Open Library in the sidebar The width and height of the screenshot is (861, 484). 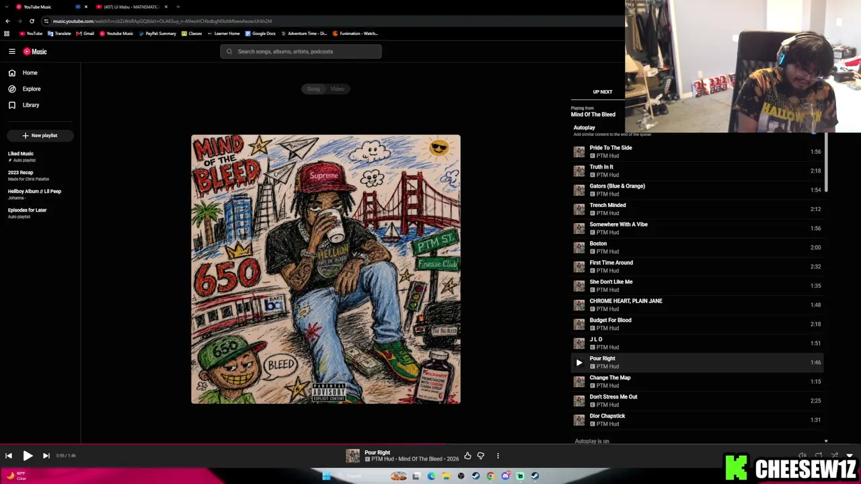point(24,105)
